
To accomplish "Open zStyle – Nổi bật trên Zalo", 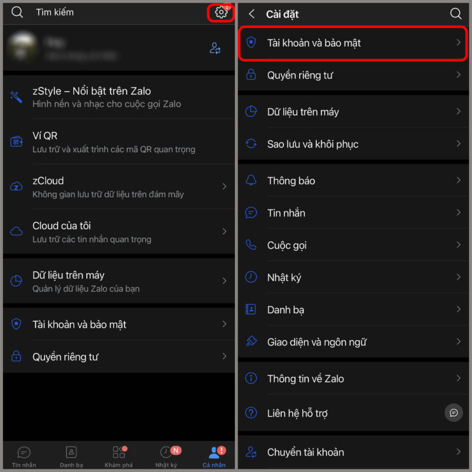I will 119,97.
